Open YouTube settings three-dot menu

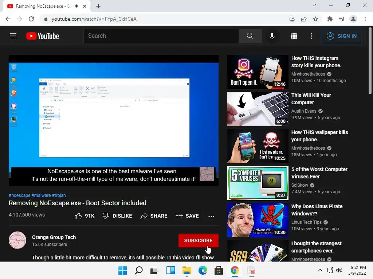coord(311,36)
